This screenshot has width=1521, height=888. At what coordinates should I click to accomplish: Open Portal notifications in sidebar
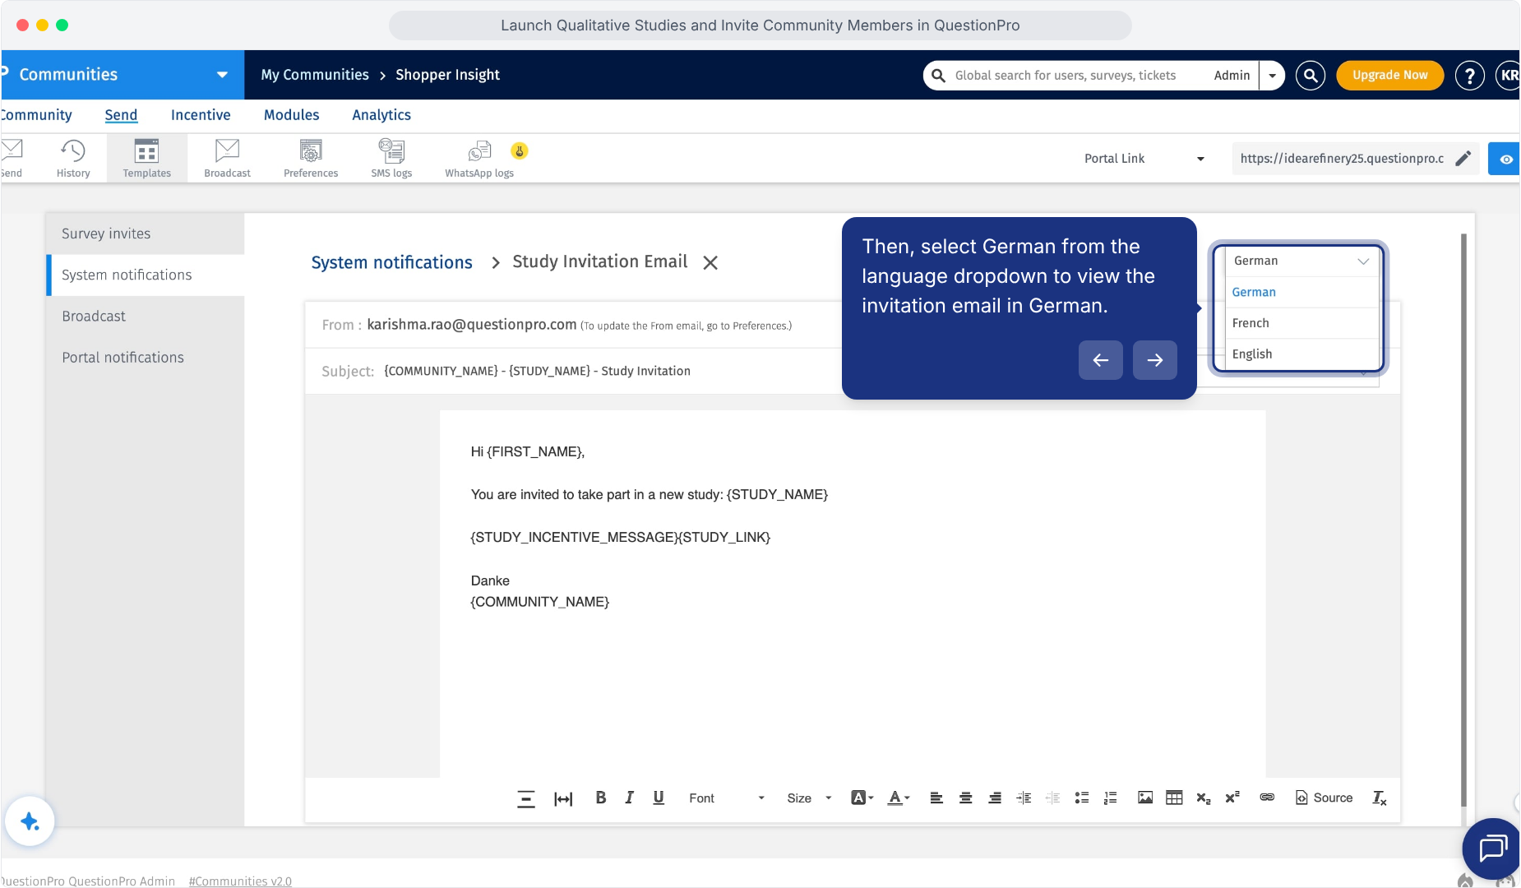click(145, 358)
